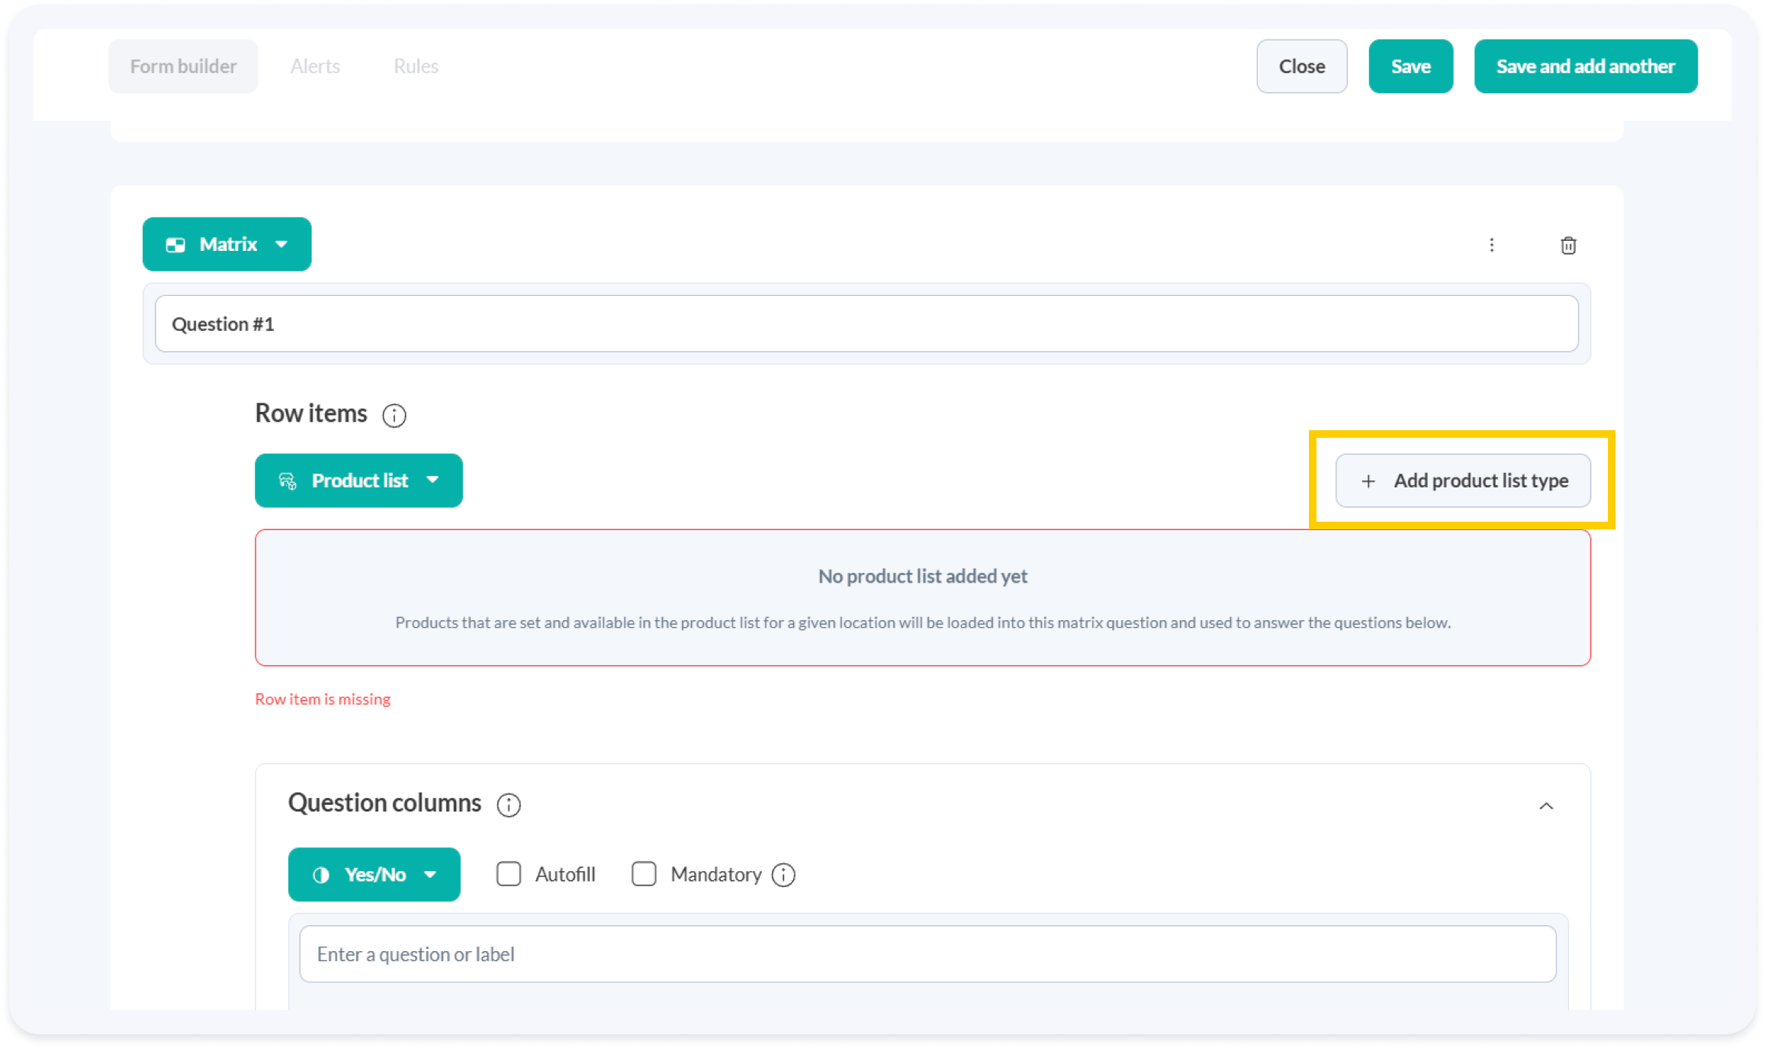Screen dimensions: 1765x1048
Task: Click the Mandatory info icon
Action: pos(783,875)
